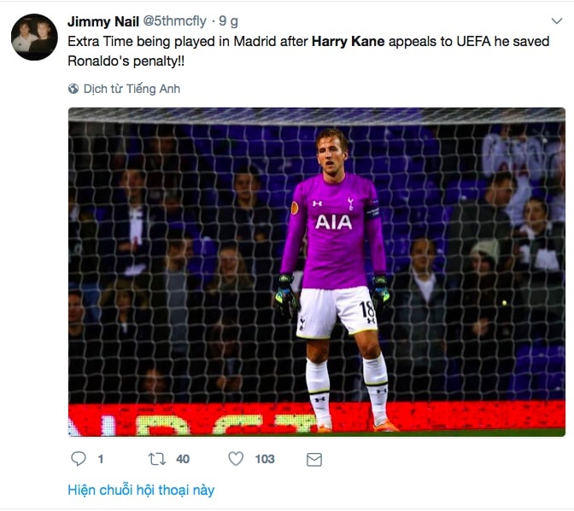Open Jimmy Nail's profile avatar picture
The height and width of the screenshot is (511, 574).
(34, 37)
